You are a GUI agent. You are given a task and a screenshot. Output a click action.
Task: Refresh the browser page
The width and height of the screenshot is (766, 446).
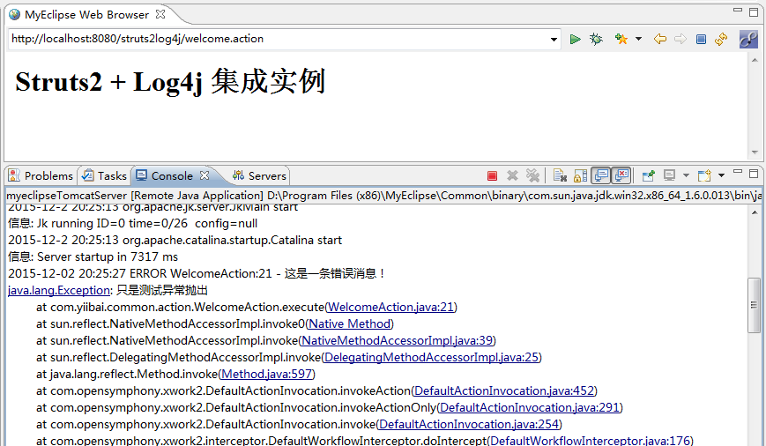click(x=721, y=39)
